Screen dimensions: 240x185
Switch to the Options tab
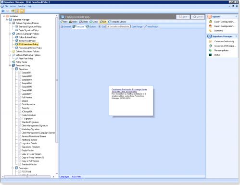pos(91,26)
